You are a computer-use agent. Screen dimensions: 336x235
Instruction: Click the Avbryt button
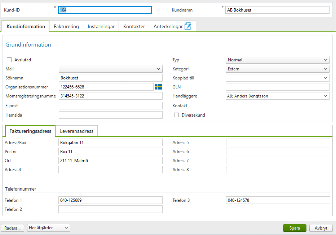(320, 228)
